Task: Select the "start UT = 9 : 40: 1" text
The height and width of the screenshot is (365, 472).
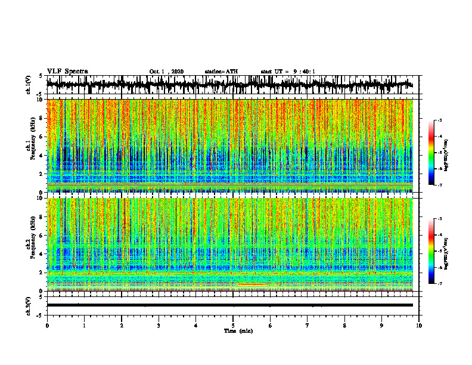Action: pos(288,72)
